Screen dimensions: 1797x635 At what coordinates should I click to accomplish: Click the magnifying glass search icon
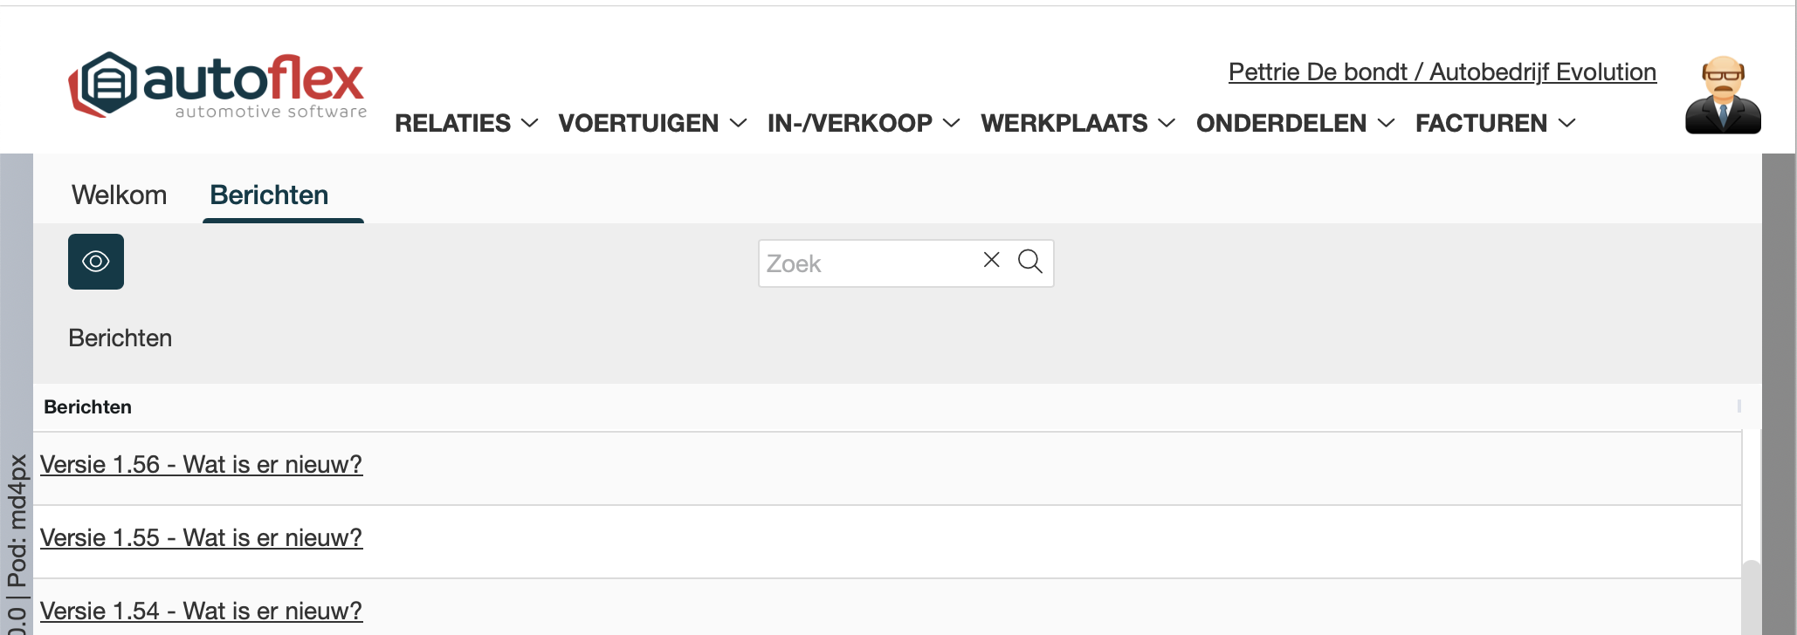[1030, 262]
